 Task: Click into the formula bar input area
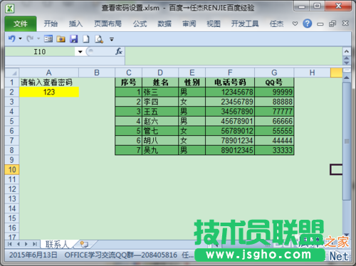(234, 56)
